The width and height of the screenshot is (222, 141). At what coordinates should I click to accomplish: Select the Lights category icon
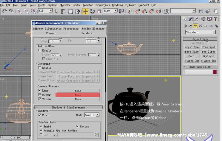(x=195, y=26)
